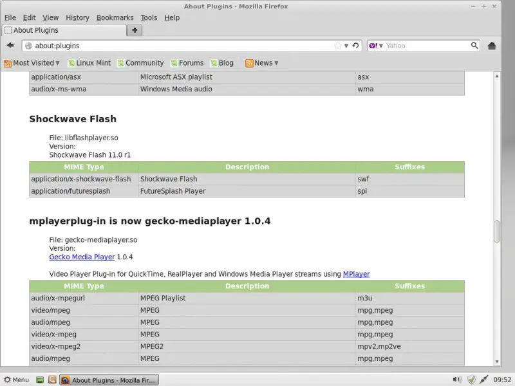This screenshot has height=386, width=515.
Task: Reload the page with the refresh icon
Action: [355, 46]
